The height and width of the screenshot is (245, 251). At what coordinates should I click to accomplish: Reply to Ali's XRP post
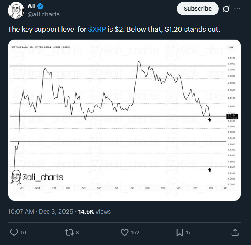(14, 233)
